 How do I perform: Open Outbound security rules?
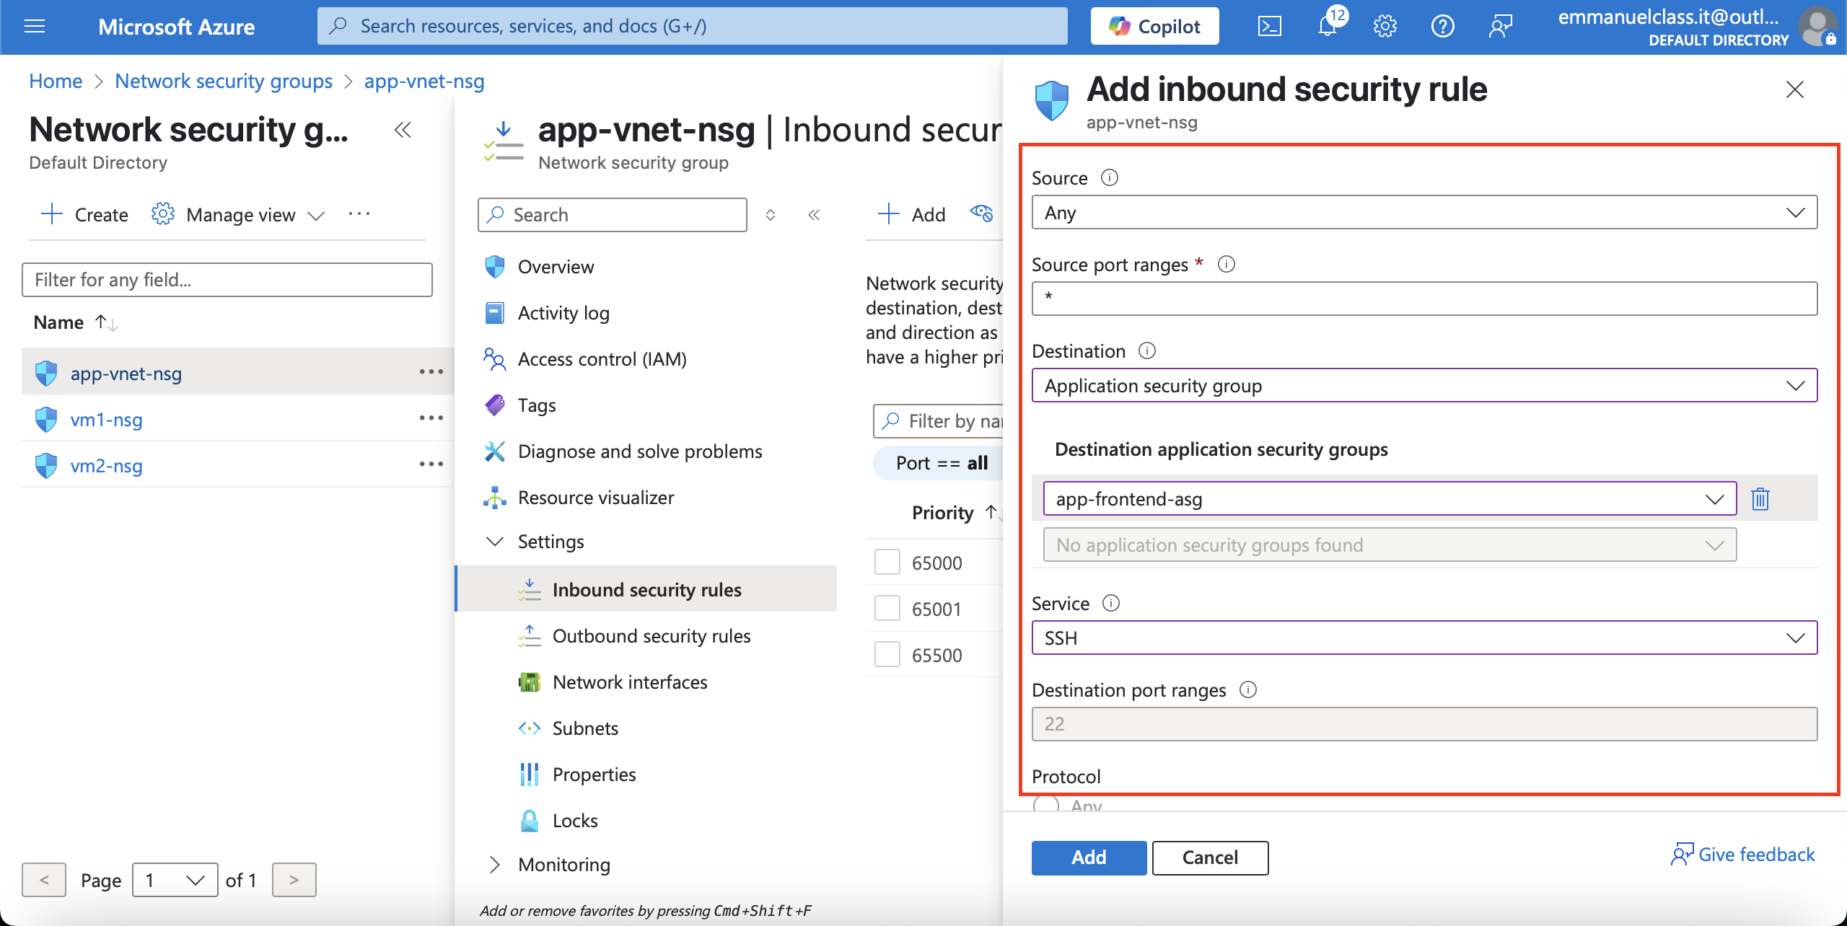[x=651, y=636]
